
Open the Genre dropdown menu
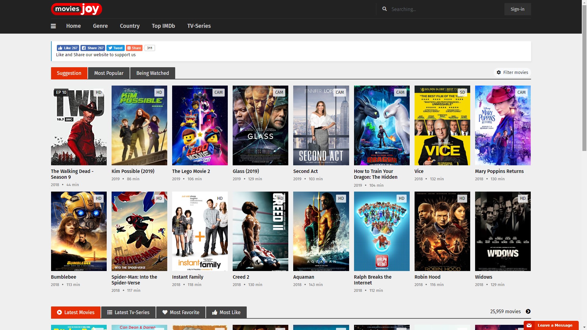(100, 26)
